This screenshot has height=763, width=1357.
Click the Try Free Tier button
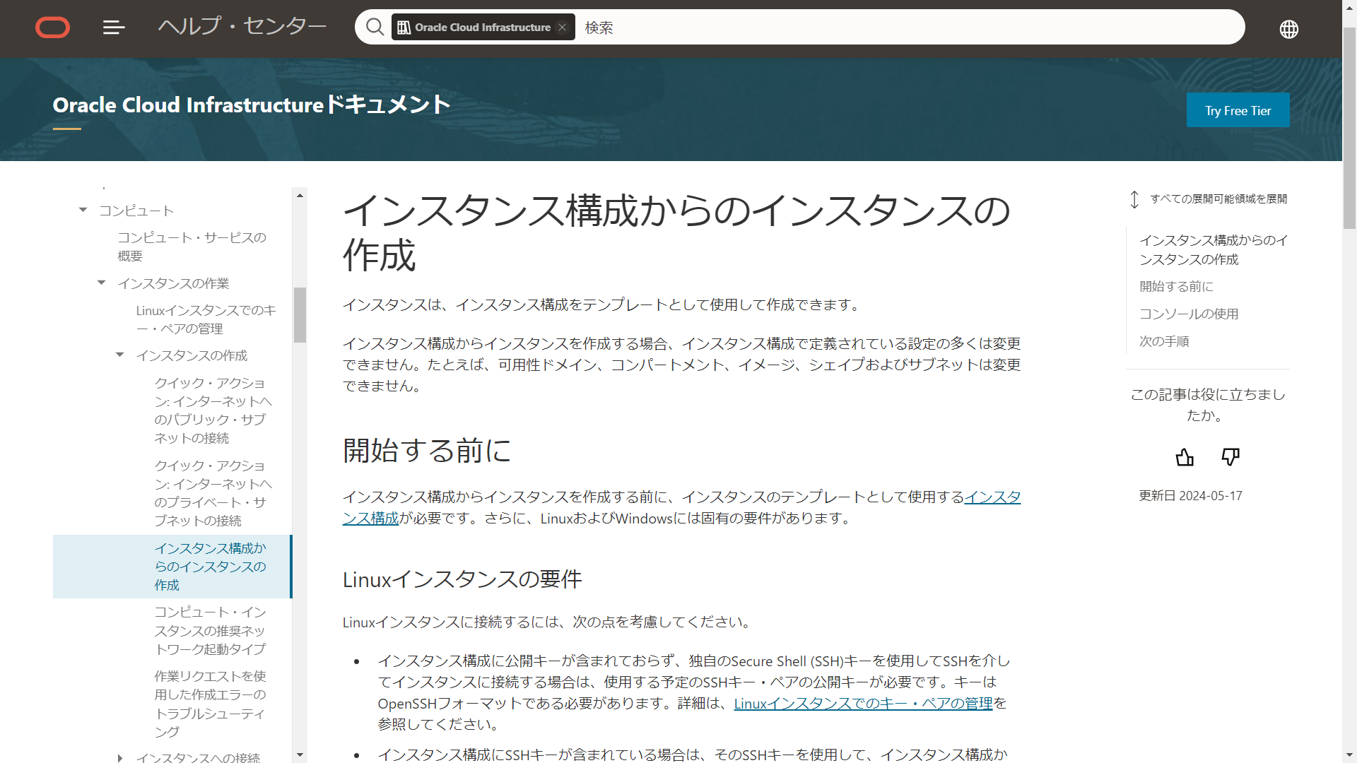[1238, 110]
